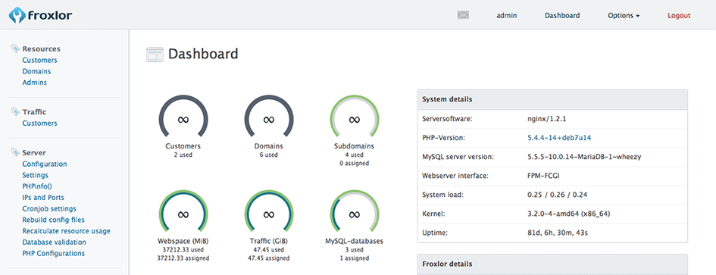Screen dimensions: 716x275
Task: Open the Cronjob settings page
Action: 49,209
